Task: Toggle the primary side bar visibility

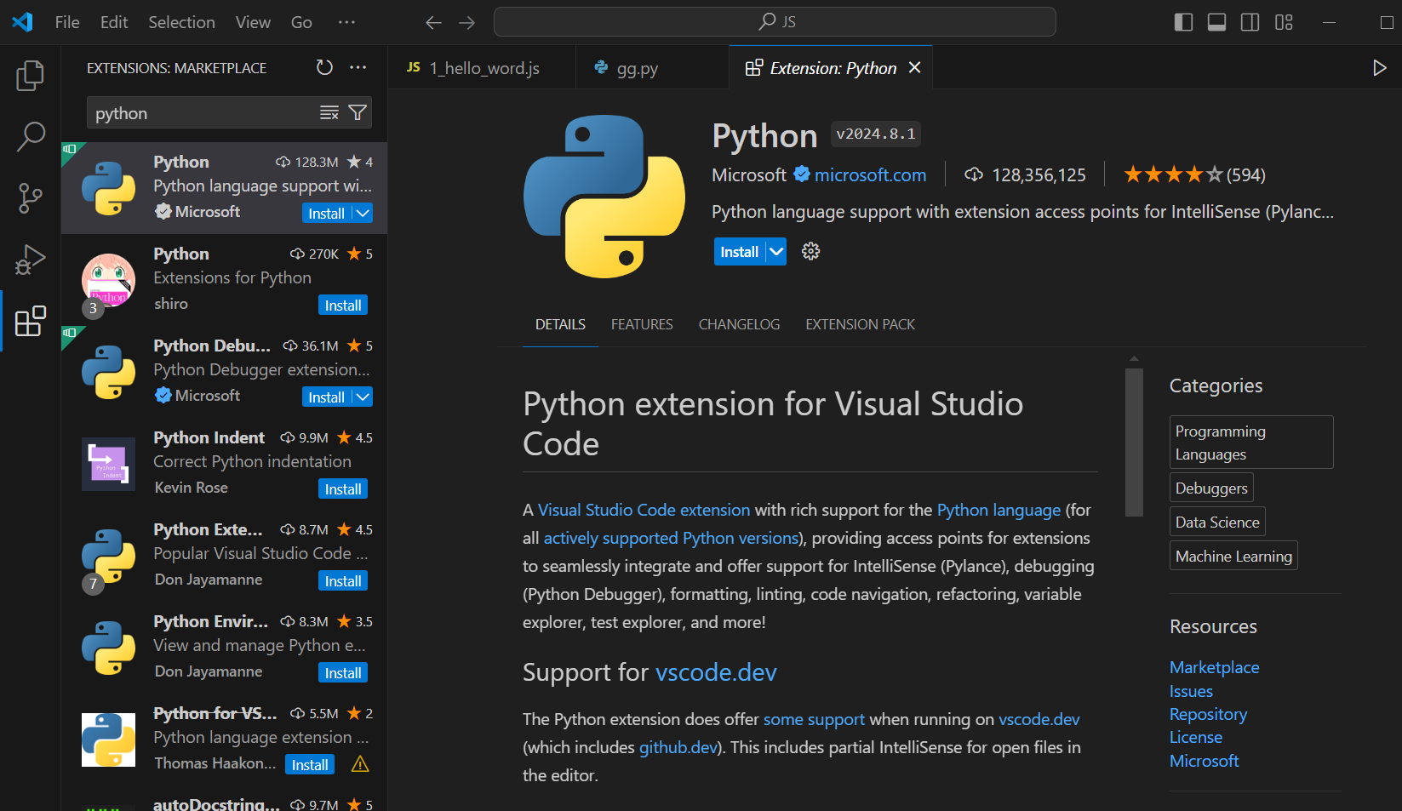Action: [1183, 22]
